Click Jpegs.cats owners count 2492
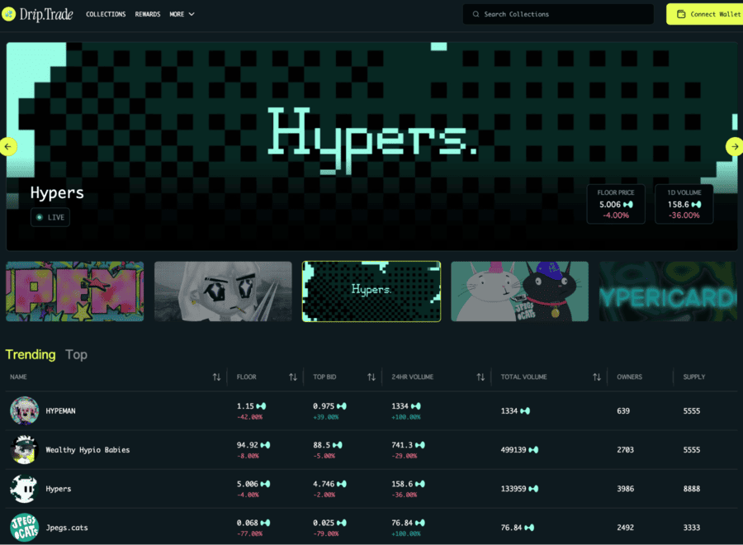Screen dimensions: 743x545 click(625, 528)
